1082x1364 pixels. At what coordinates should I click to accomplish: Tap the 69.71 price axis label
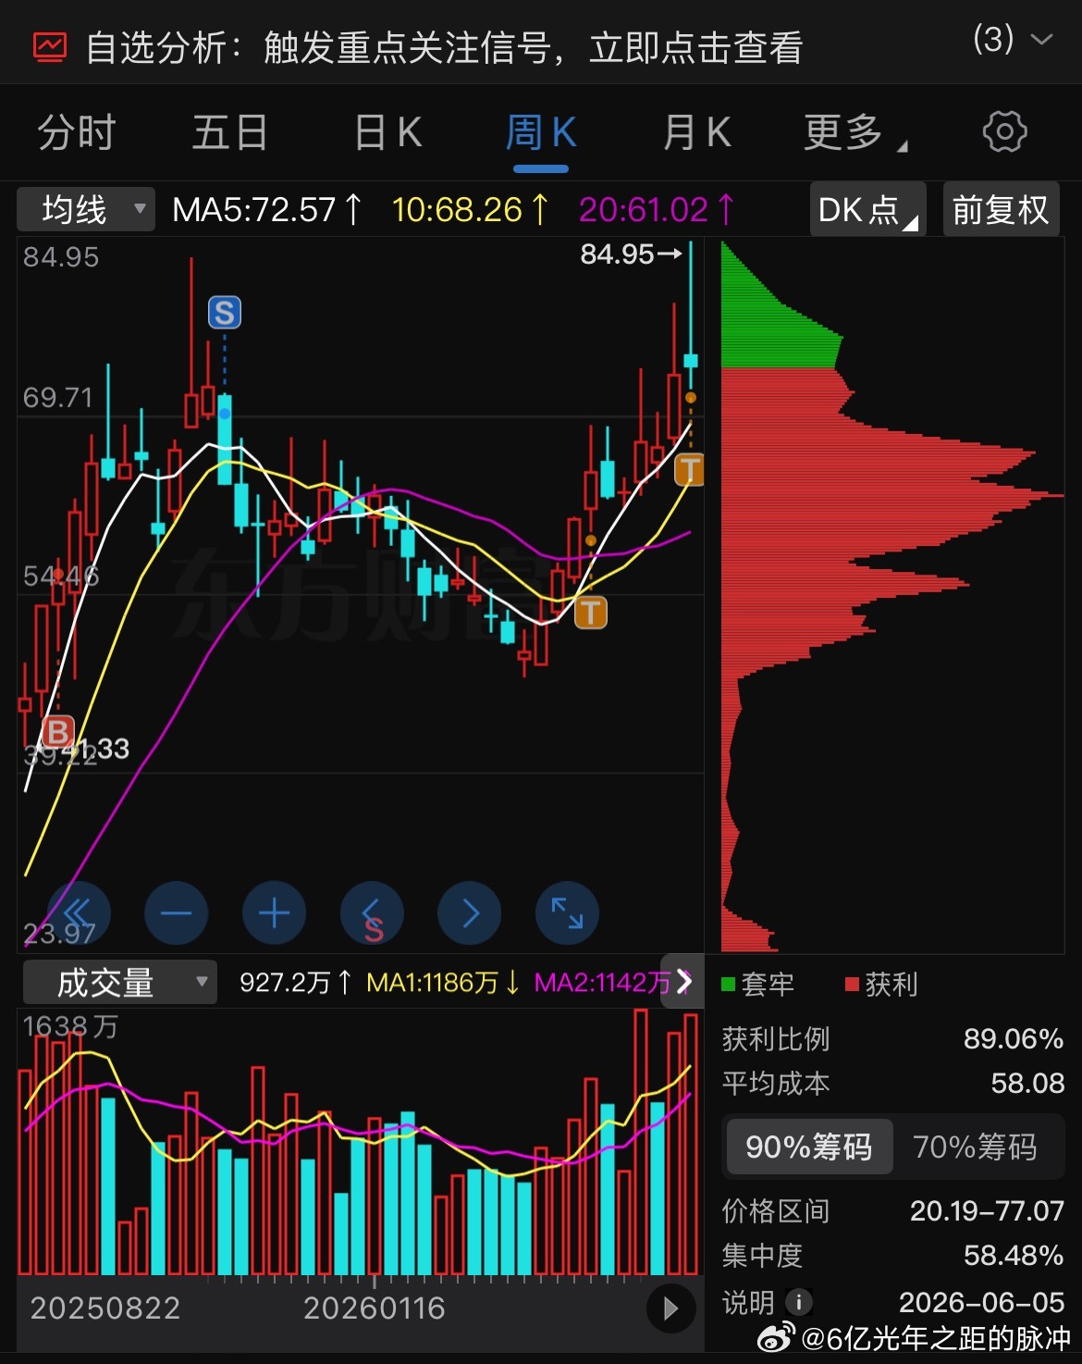[58, 398]
